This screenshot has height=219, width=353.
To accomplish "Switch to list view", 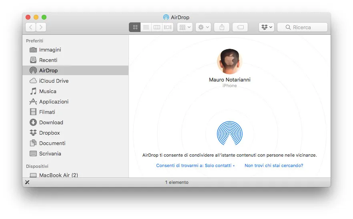I will coord(146,27).
